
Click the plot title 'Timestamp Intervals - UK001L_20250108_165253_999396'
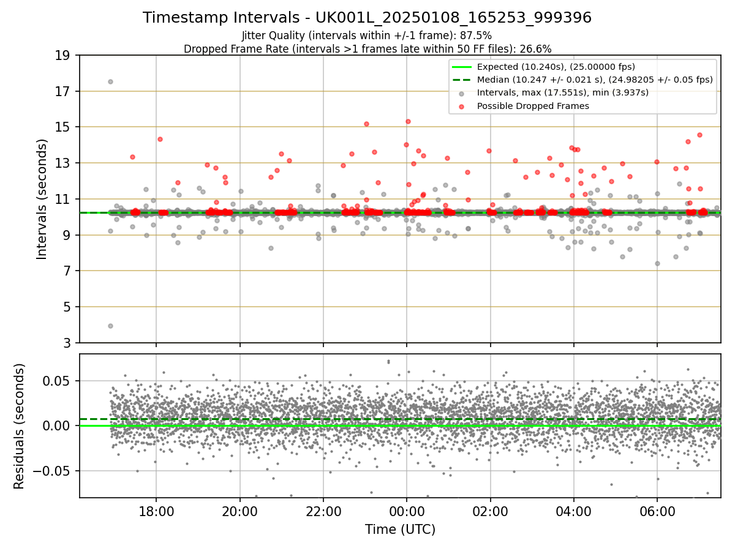(367, 18)
